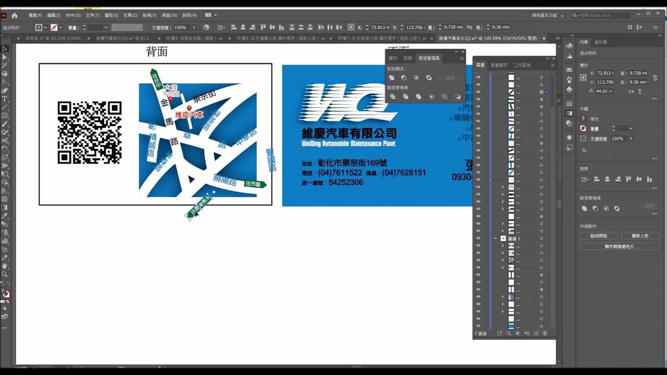The height and width of the screenshot is (375, 667).
Task: Open the fill color dropdown in control bar
Action: [x=45, y=28]
